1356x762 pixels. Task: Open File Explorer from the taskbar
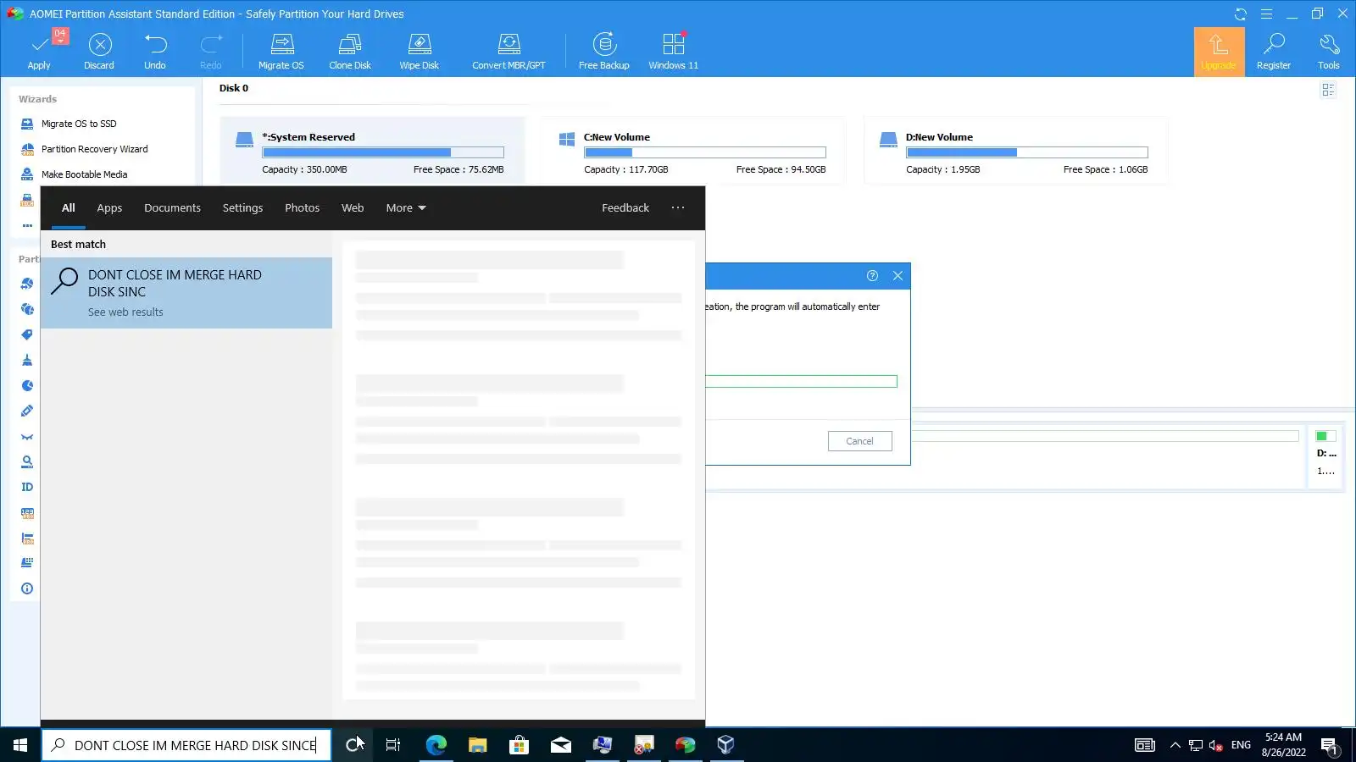478,745
